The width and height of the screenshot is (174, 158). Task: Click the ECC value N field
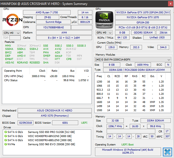(168, 65)
